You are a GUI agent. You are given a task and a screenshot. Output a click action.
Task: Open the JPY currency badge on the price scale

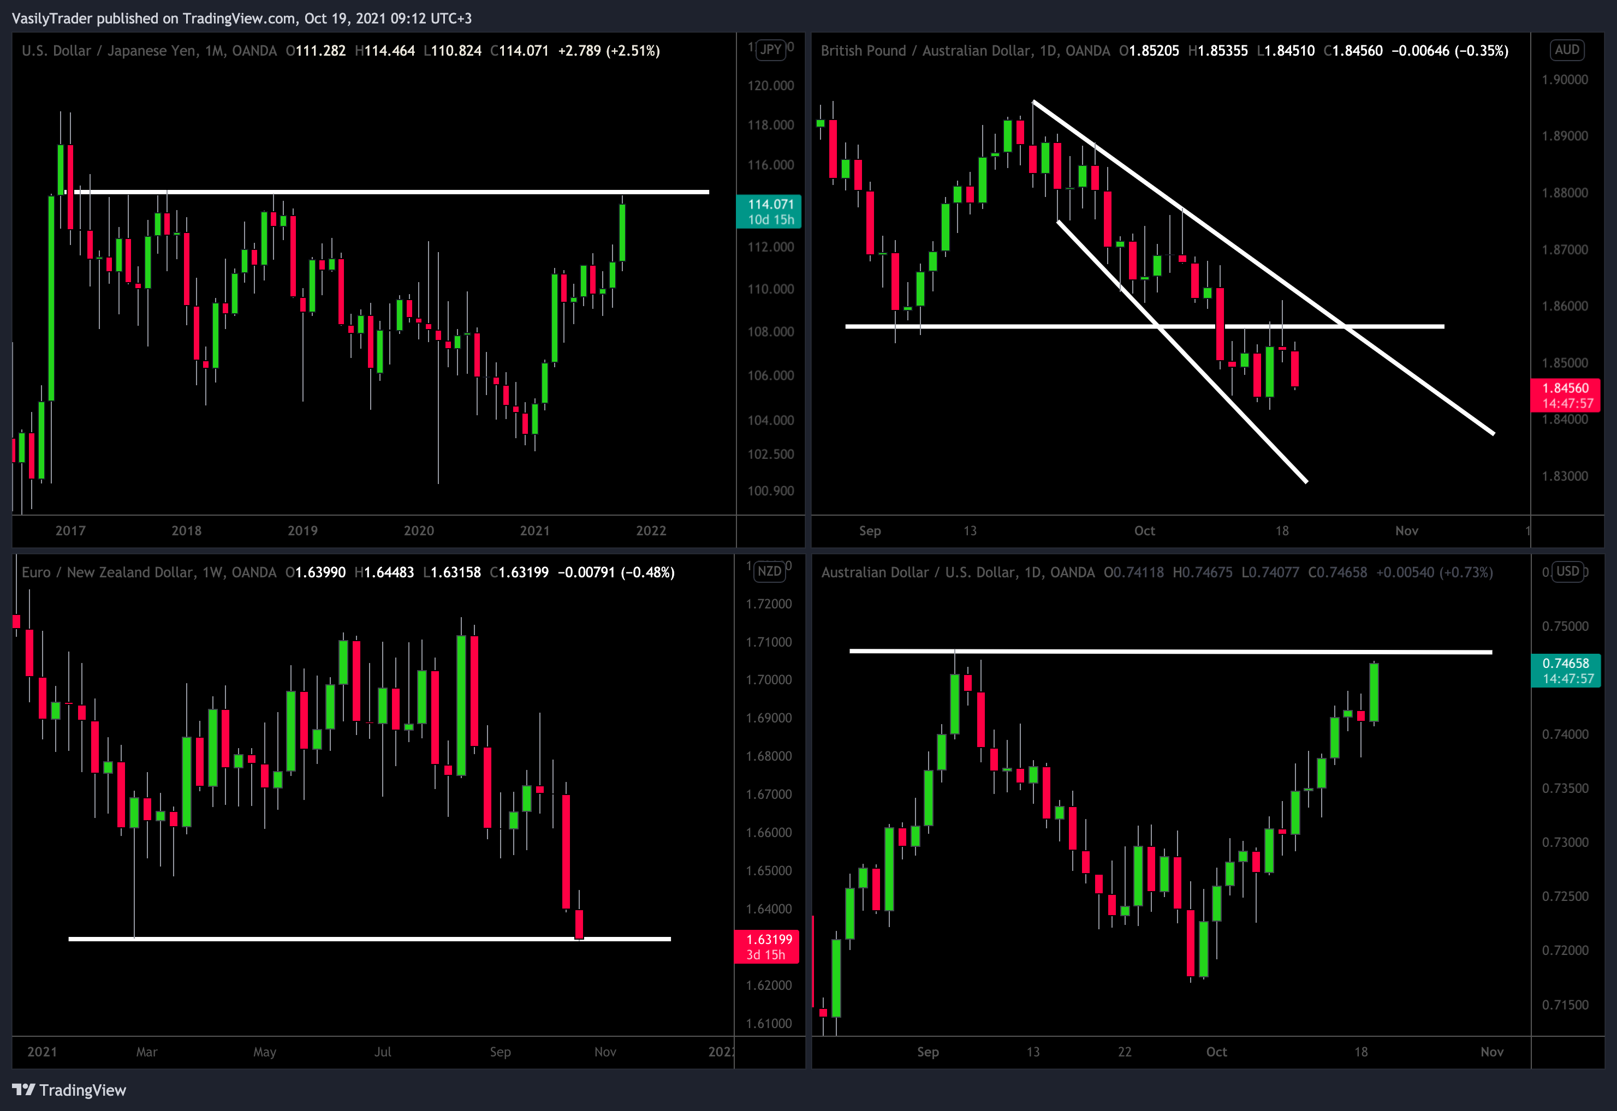tap(771, 50)
